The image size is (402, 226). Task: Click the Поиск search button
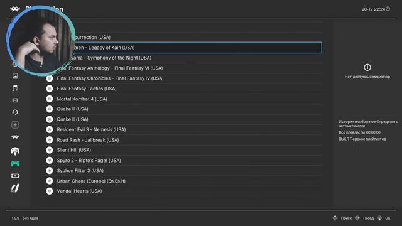point(342,218)
